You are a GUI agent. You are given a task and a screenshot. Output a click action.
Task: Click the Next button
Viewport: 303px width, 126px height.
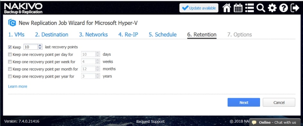coord(244,103)
